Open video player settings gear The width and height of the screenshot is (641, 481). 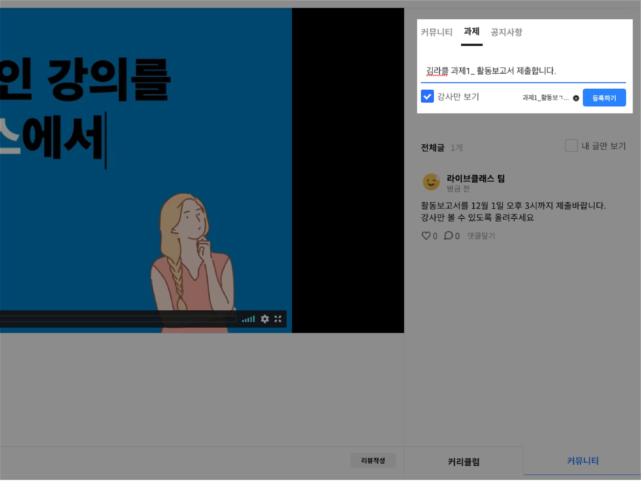pyautogui.click(x=265, y=319)
